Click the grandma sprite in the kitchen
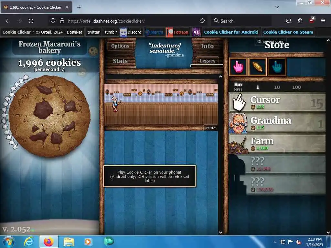 click(116, 104)
